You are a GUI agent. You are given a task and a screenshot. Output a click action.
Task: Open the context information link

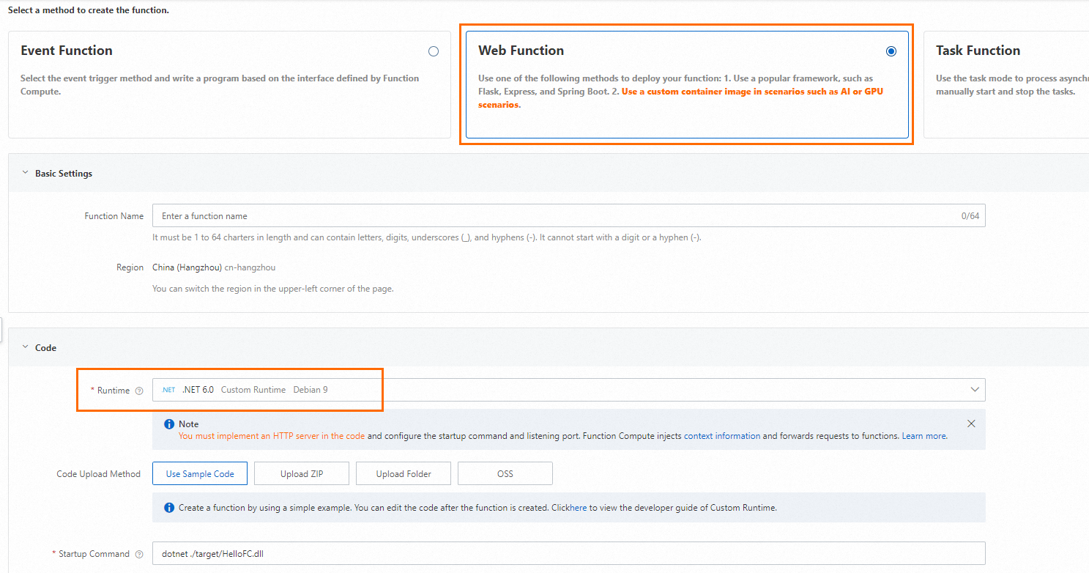coord(722,436)
